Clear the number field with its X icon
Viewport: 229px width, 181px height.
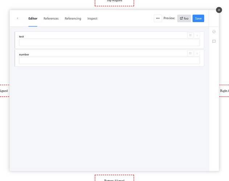(197, 53)
